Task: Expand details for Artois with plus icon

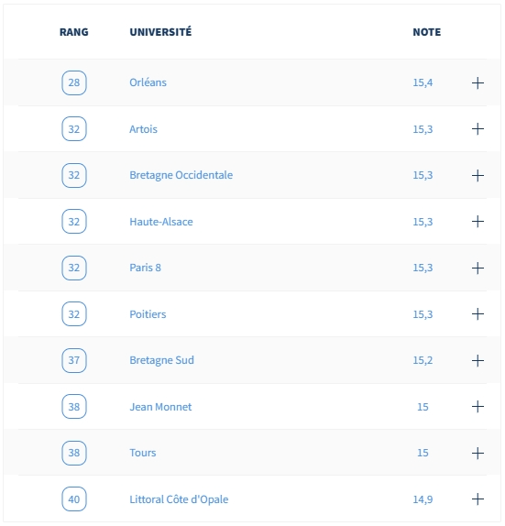Action: pos(478,129)
